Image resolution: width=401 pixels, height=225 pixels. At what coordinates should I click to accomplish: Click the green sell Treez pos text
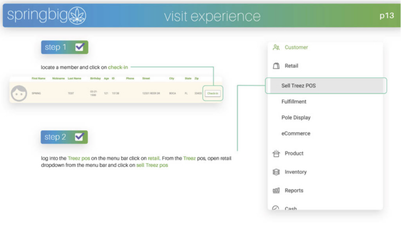point(152,165)
